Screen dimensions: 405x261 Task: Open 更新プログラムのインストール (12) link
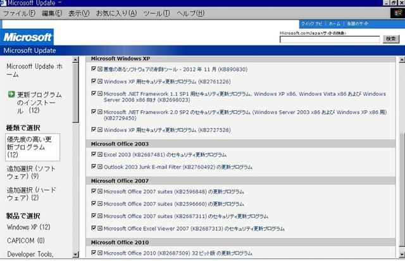(x=39, y=102)
